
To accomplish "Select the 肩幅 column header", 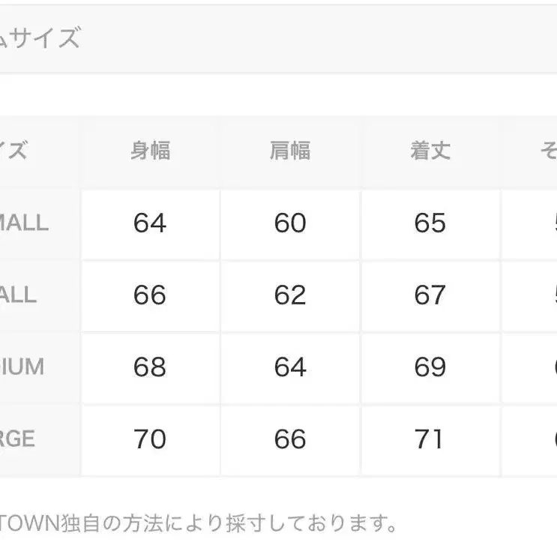I will pos(290,151).
